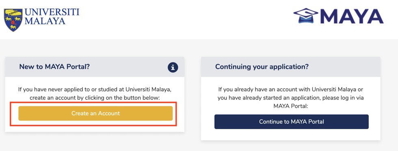Click the Universiti Malaya crest logo
Screen dimensions: 398x151
[13, 20]
